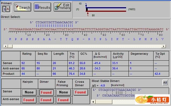Image resolution: width=171 pixels, height=106 pixels.
Task: Click the Product Length value 66
Action: 54,74
